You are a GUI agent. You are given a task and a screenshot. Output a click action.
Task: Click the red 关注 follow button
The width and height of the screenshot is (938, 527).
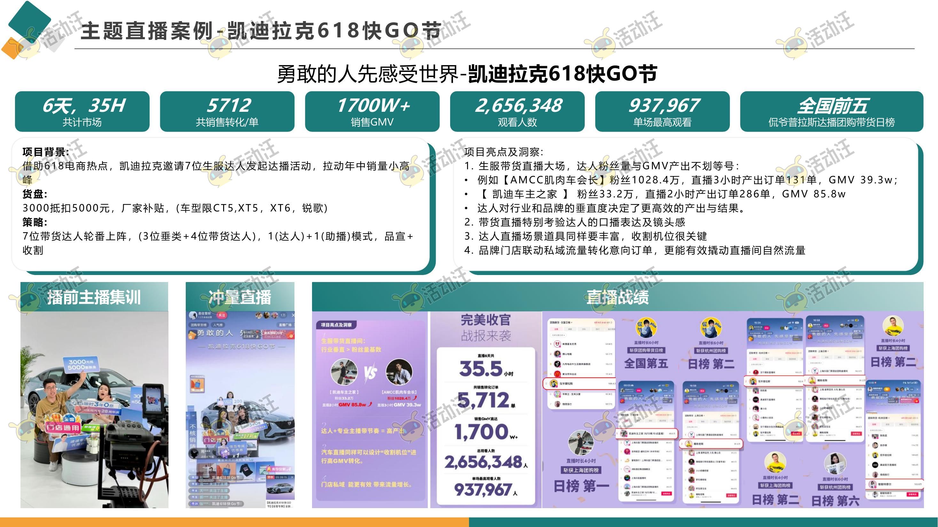(222, 315)
